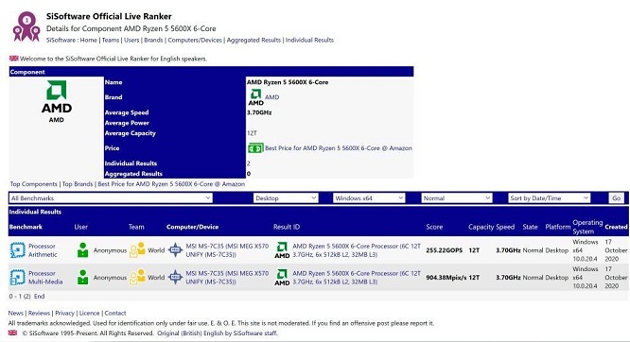Click the Processor Arithmetic benchmark icon
The height and width of the screenshot is (342, 630).
pos(17,250)
